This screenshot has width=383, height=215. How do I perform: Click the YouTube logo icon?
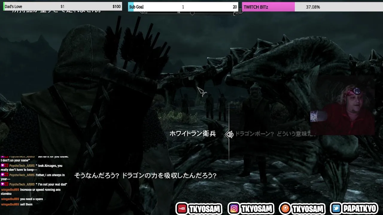pyautogui.click(x=182, y=209)
